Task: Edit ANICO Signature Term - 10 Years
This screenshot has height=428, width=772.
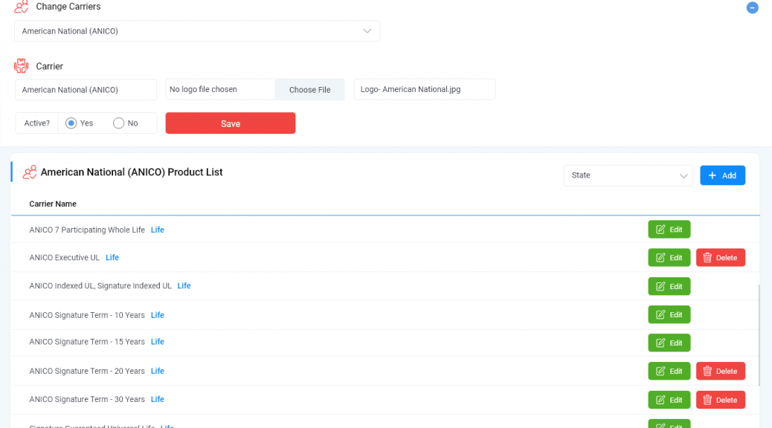Action: point(669,315)
